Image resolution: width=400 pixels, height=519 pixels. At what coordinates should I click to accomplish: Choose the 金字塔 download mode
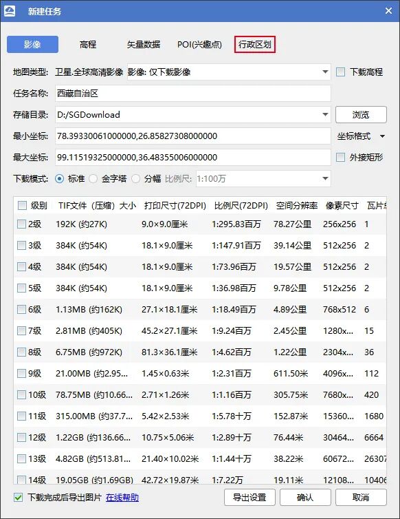click(93, 179)
